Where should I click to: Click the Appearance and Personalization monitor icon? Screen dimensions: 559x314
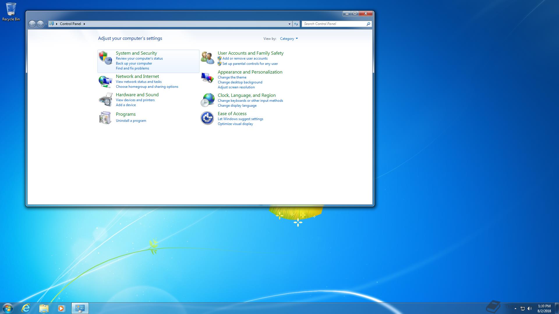207,78
